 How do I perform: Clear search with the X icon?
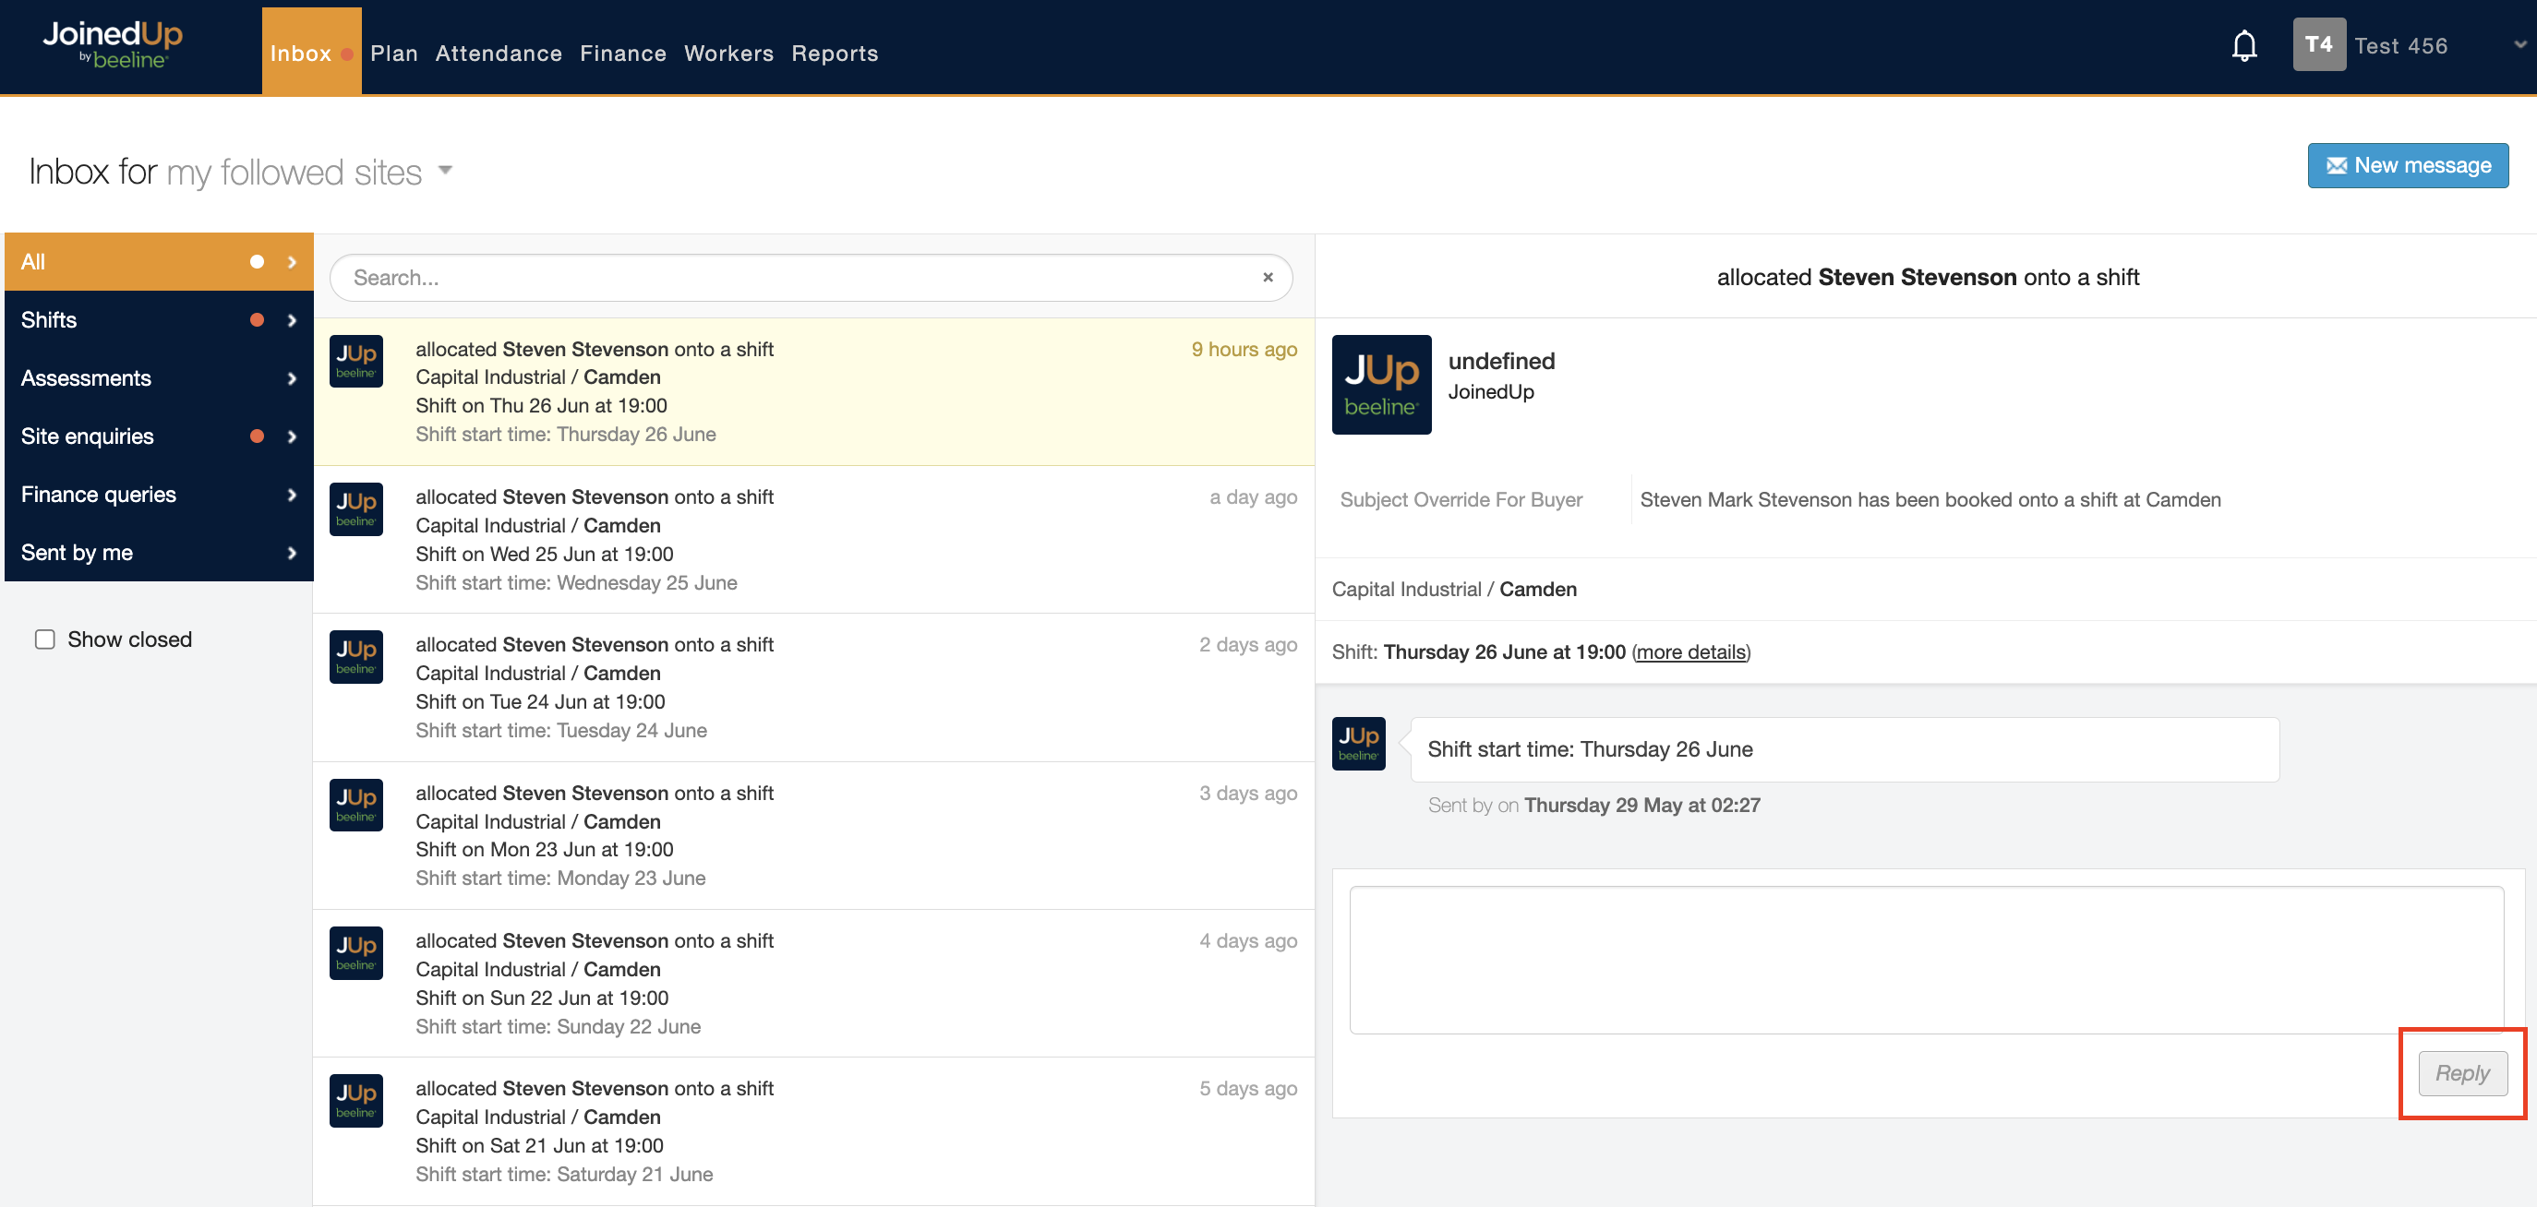point(1268,278)
